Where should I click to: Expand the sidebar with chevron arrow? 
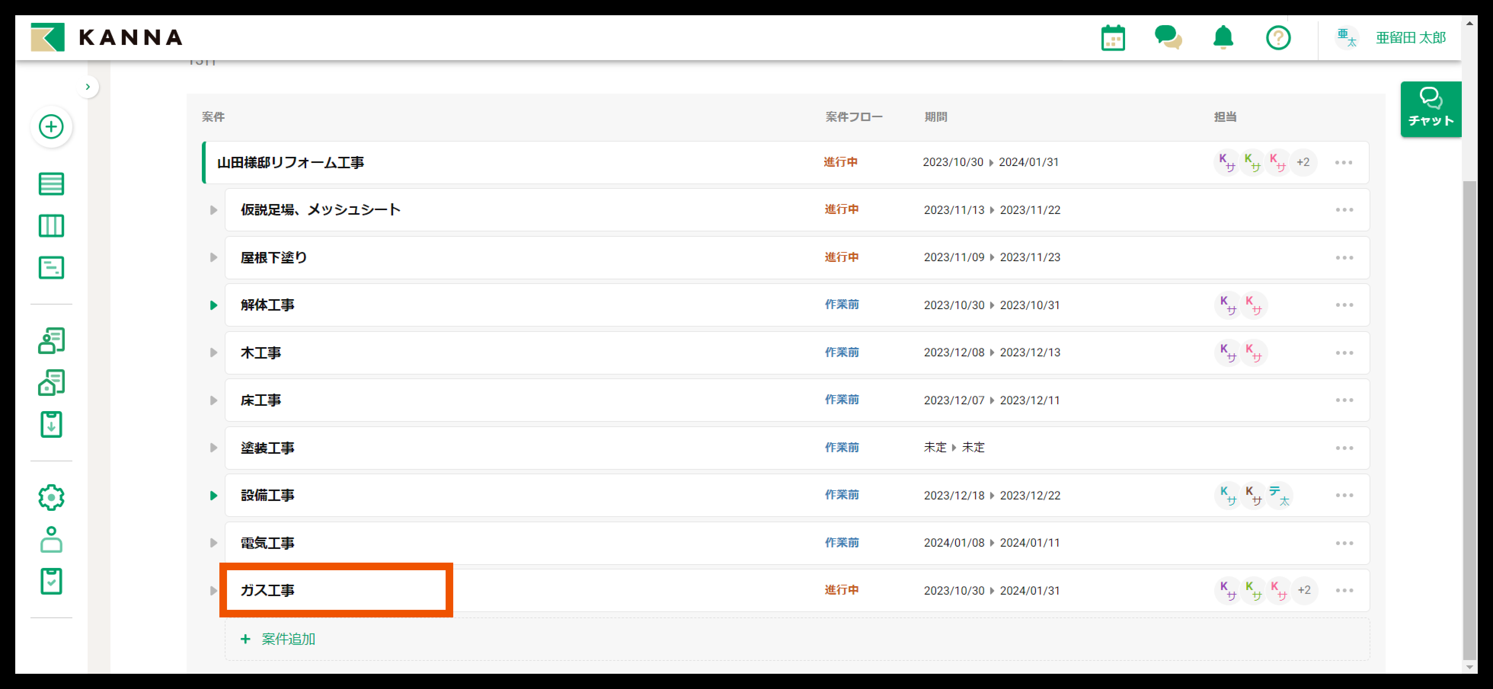click(x=88, y=87)
